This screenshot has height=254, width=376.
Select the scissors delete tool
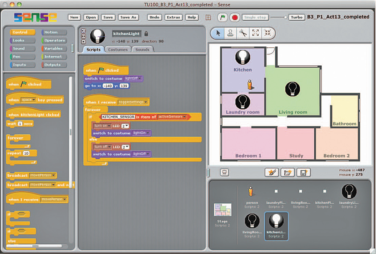click(243, 33)
